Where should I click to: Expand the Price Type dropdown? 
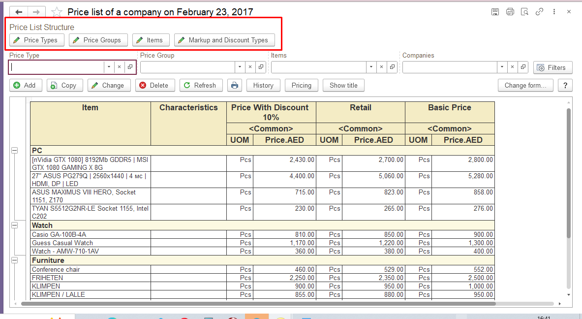click(x=109, y=67)
